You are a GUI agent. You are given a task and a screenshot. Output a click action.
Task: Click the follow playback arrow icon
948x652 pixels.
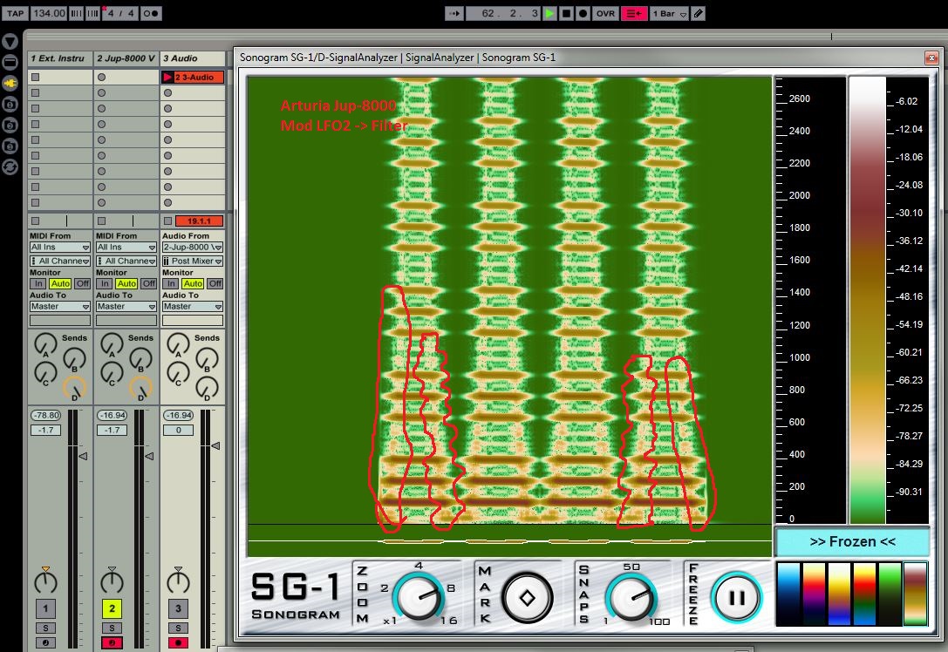click(x=454, y=13)
